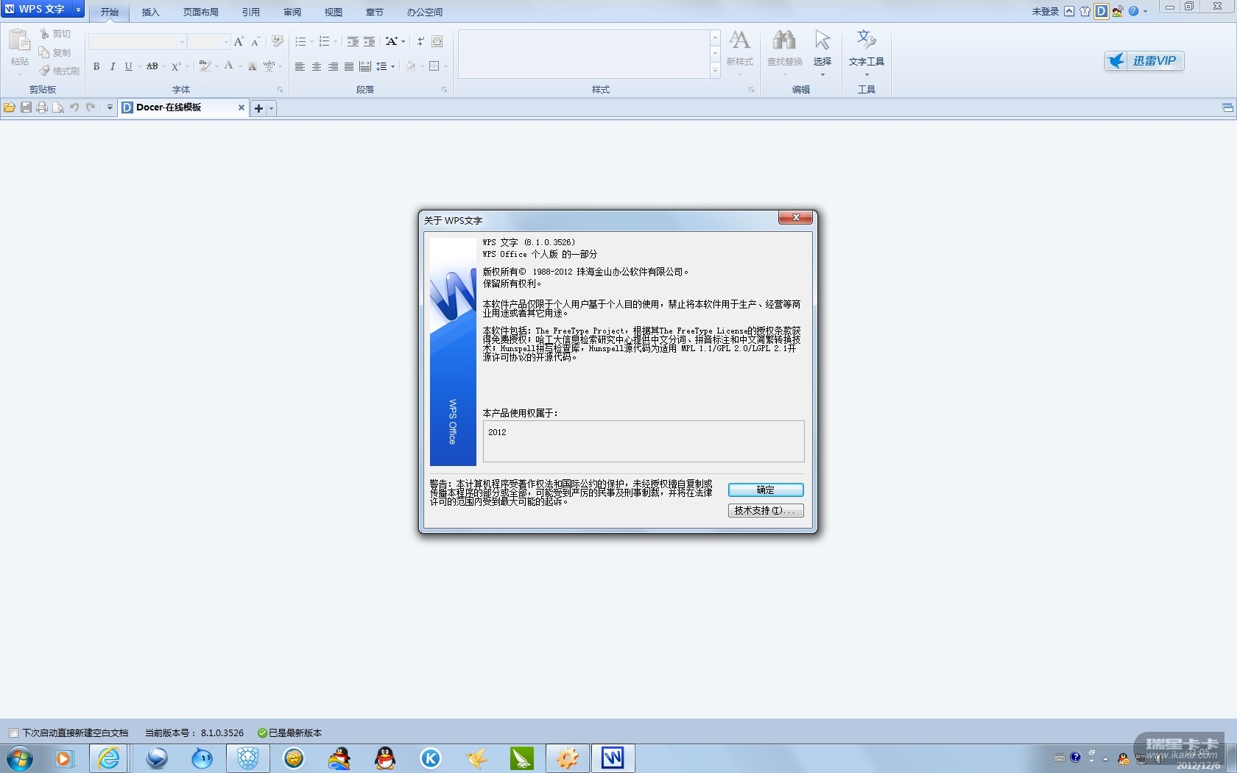Click the Paste icon in the clipboard group
1237x773 pixels.
click(x=20, y=40)
